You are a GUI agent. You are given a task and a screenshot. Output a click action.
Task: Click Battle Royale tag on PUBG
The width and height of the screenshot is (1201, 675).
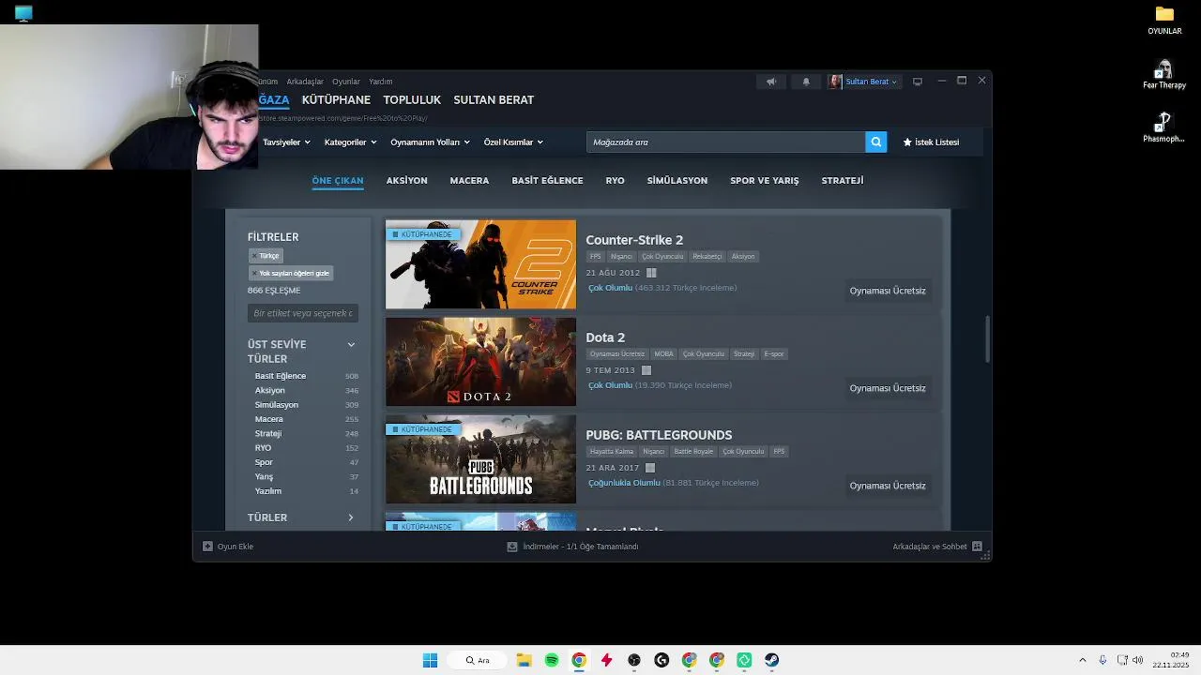(x=693, y=452)
